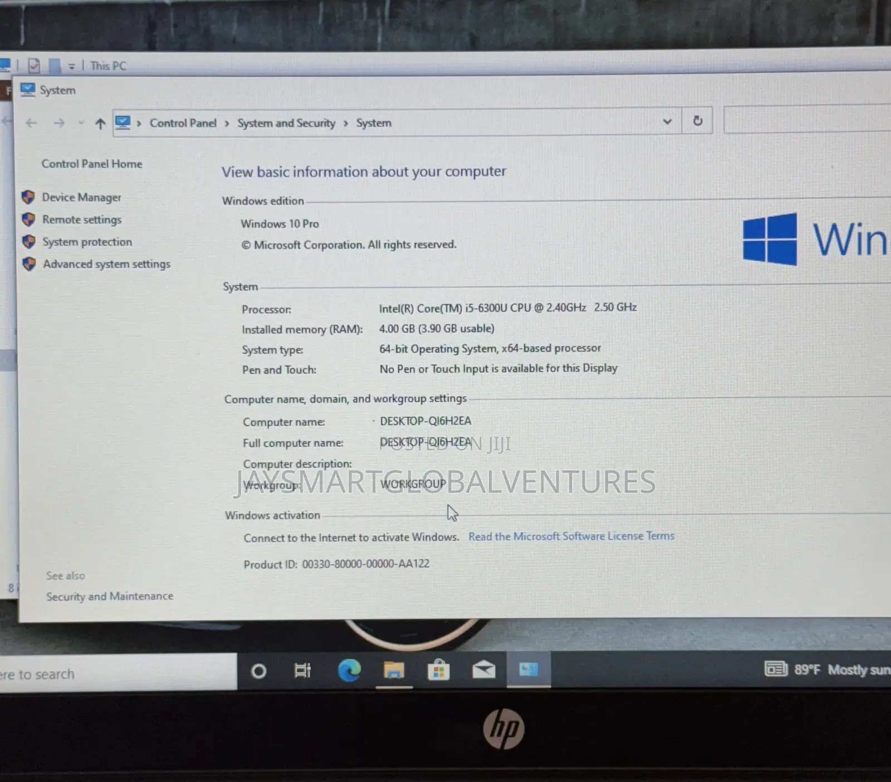Click the Forward navigation arrow
The image size is (891, 782).
pos(59,123)
